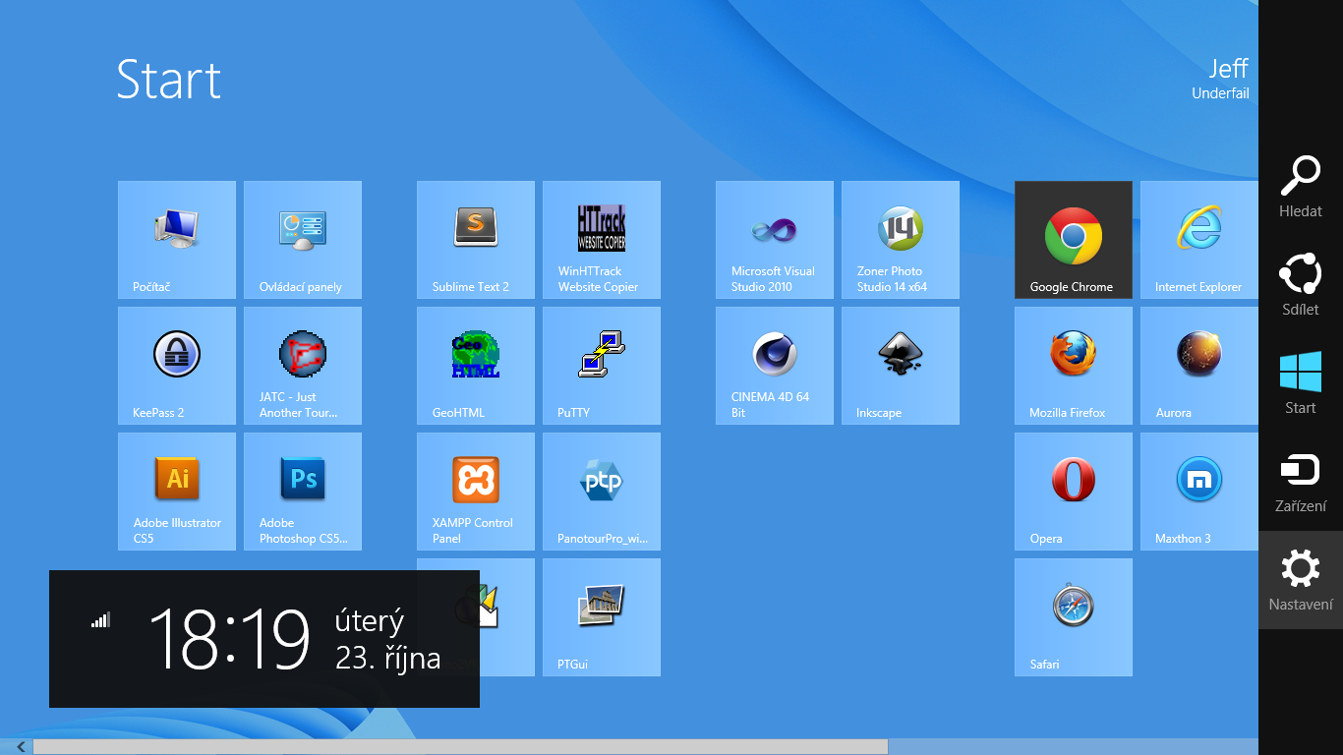Viewport: 1343px width, 755px height.
Task: Open Adobe Illustrator CS5 tile
Action: [x=176, y=491]
